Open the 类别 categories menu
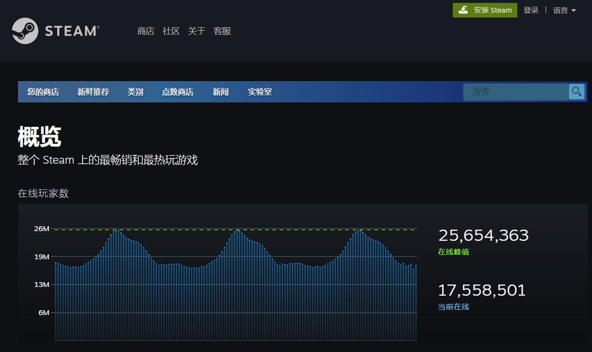This screenshot has width=592, height=352. point(135,92)
